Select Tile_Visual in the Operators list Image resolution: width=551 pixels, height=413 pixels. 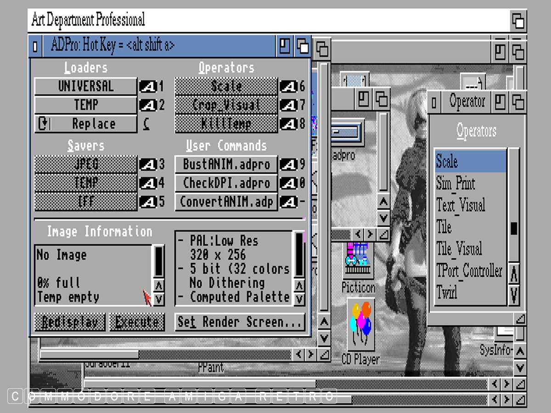pyautogui.click(x=459, y=249)
